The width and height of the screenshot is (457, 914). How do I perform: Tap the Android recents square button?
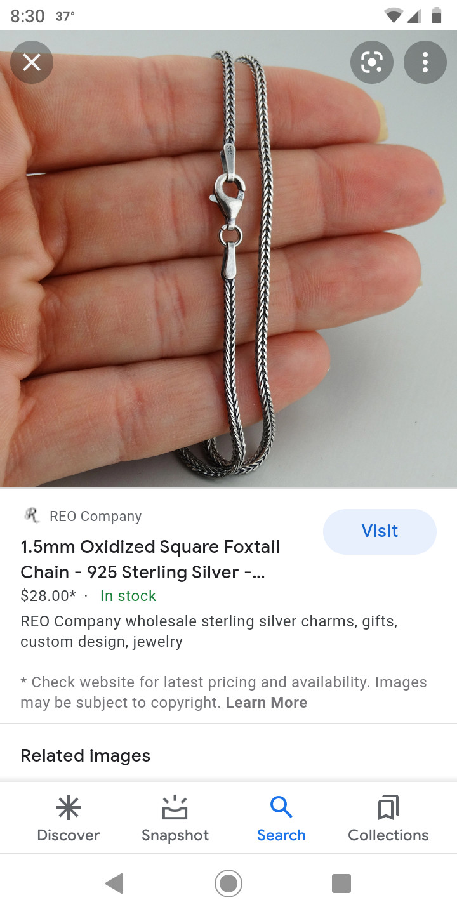click(x=341, y=884)
